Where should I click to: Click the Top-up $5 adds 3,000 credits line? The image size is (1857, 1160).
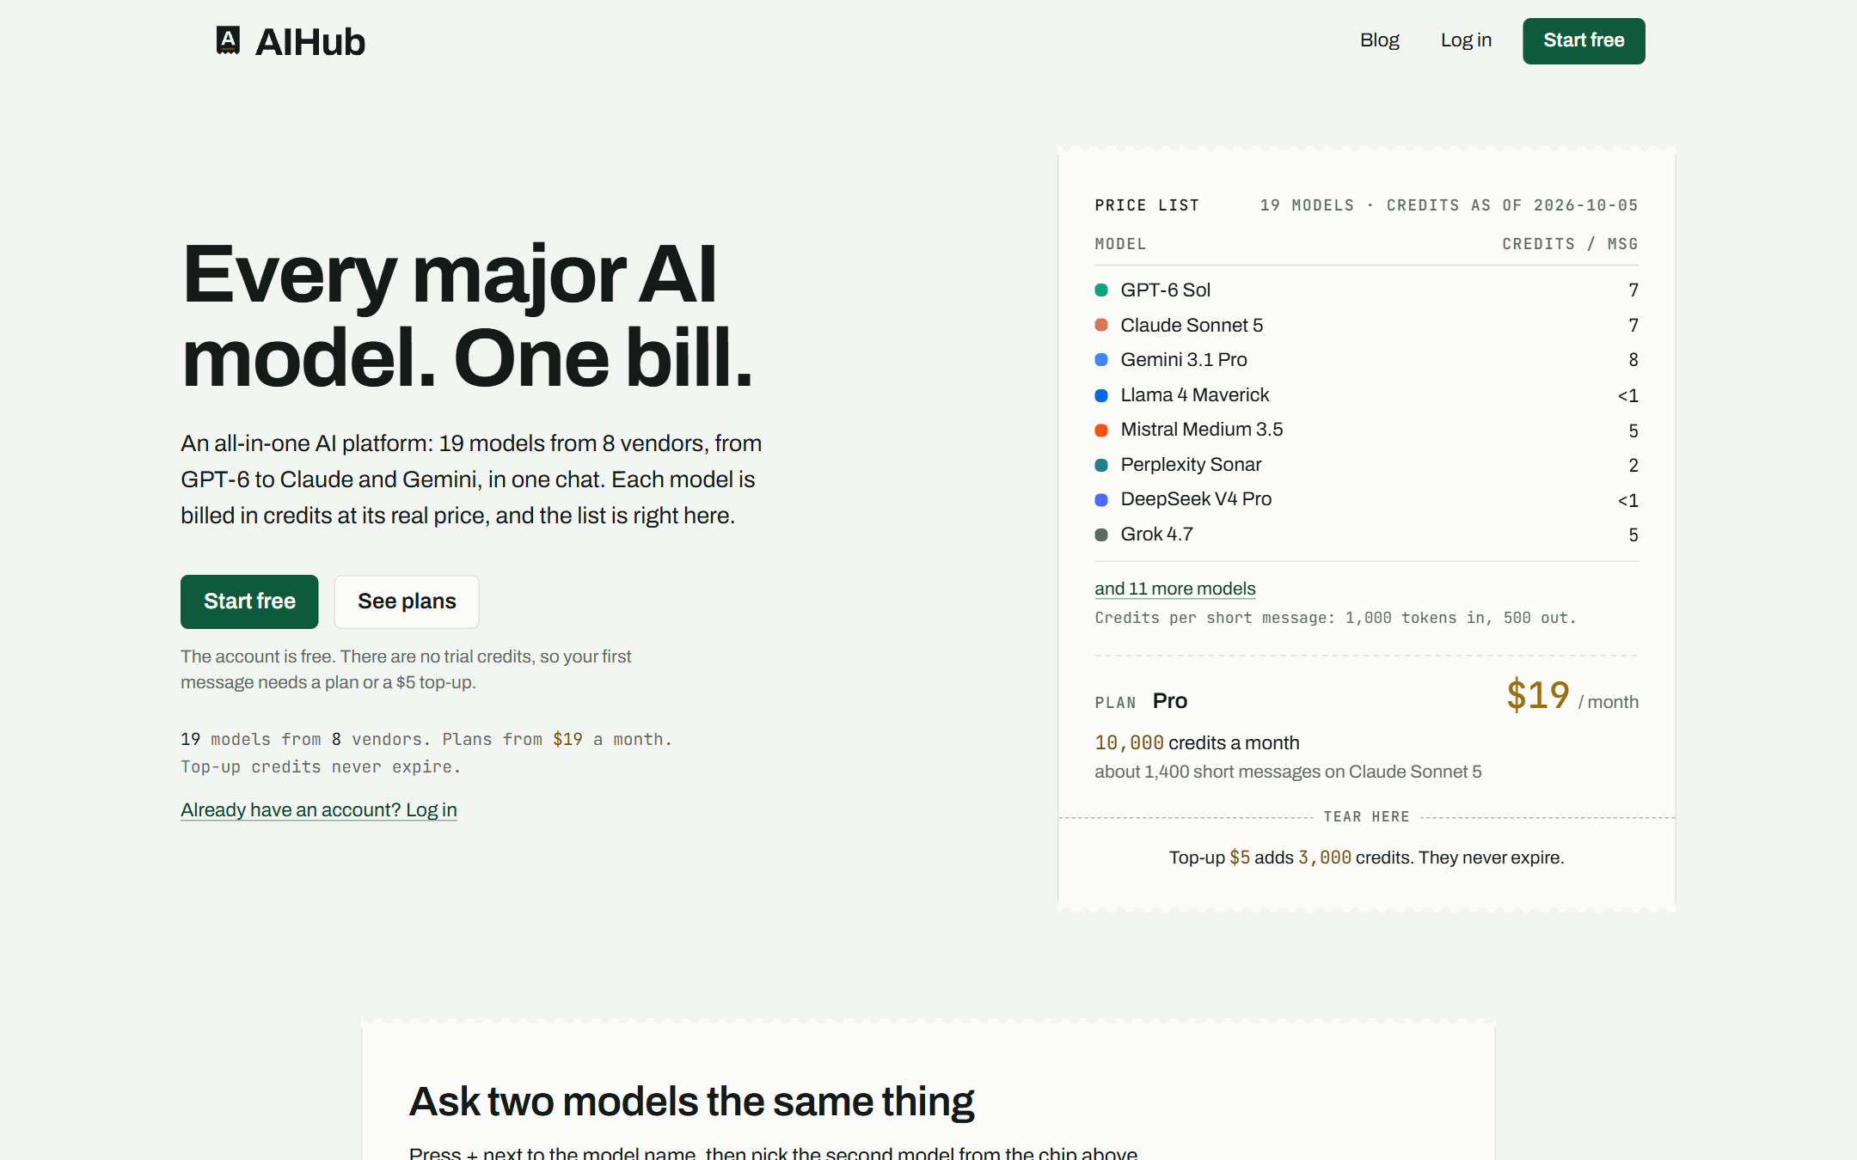pyautogui.click(x=1366, y=858)
